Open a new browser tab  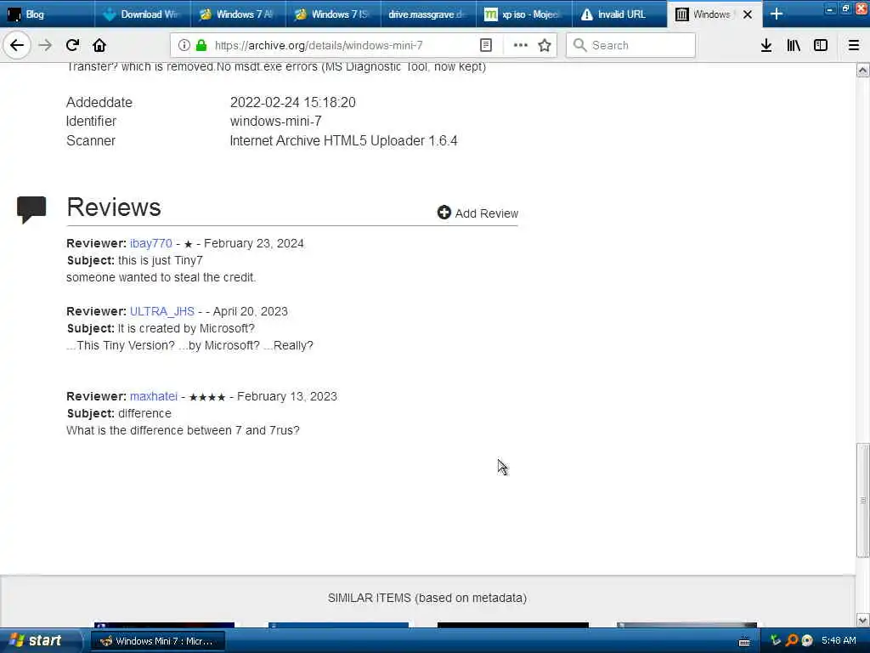click(x=777, y=14)
